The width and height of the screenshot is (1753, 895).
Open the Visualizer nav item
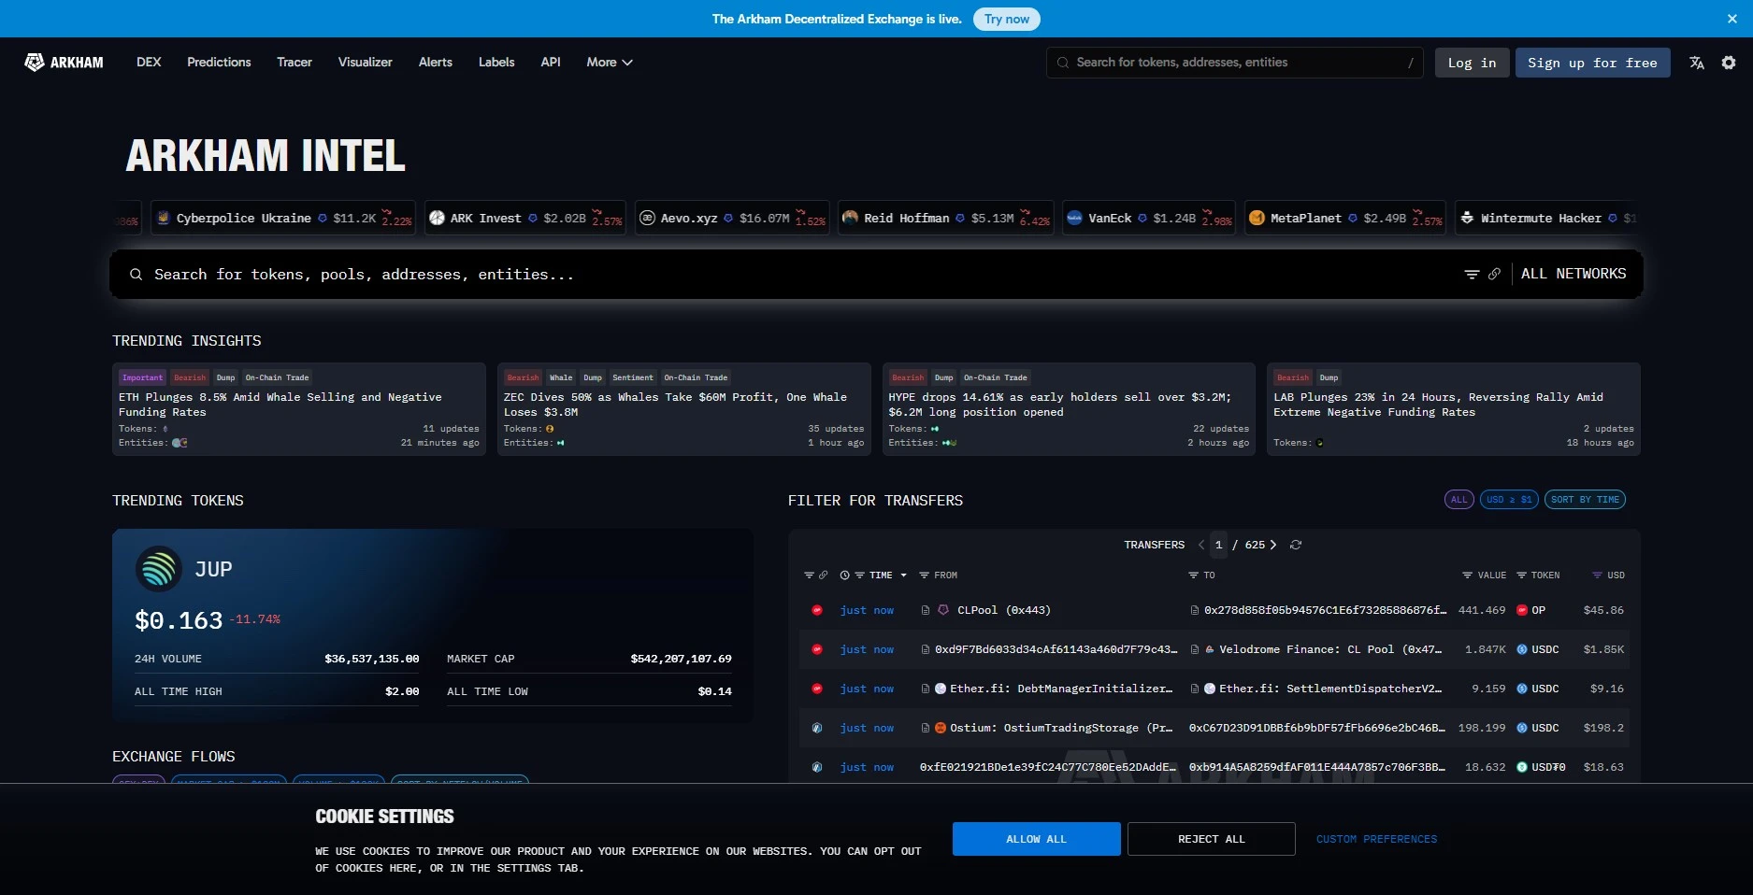click(x=366, y=63)
